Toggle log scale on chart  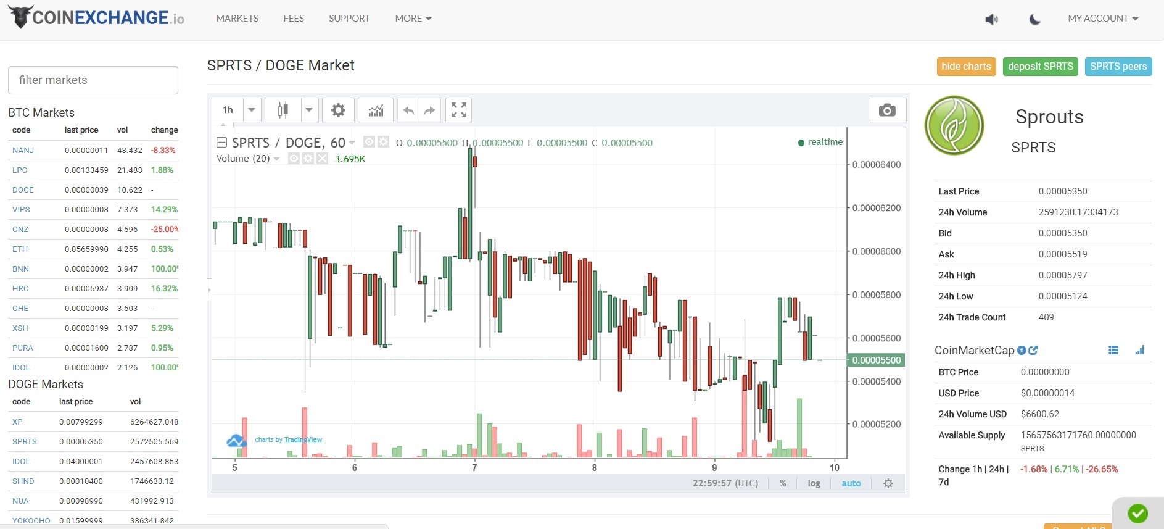[814, 483]
